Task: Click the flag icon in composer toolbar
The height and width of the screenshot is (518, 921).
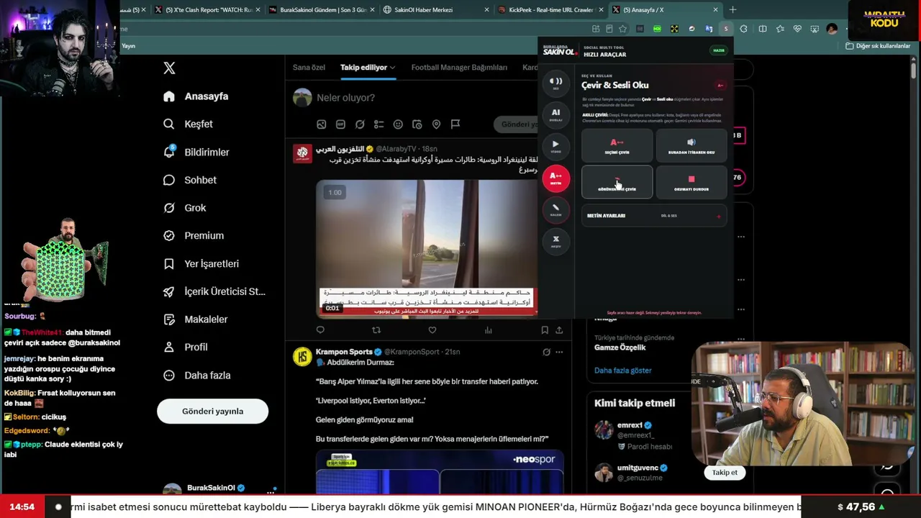Action: 455,124
